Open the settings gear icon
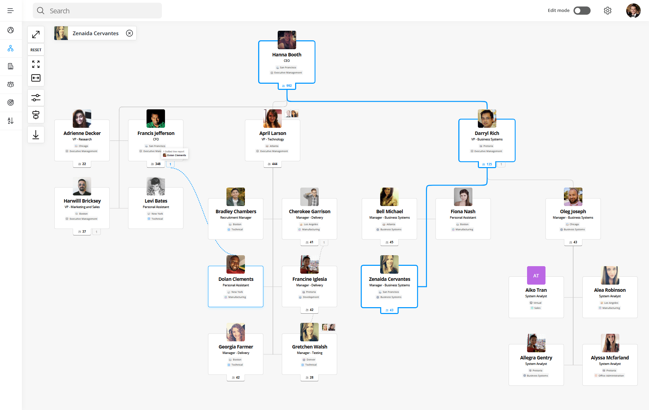Viewport: 649px width, 410px height. click(608, 11)
